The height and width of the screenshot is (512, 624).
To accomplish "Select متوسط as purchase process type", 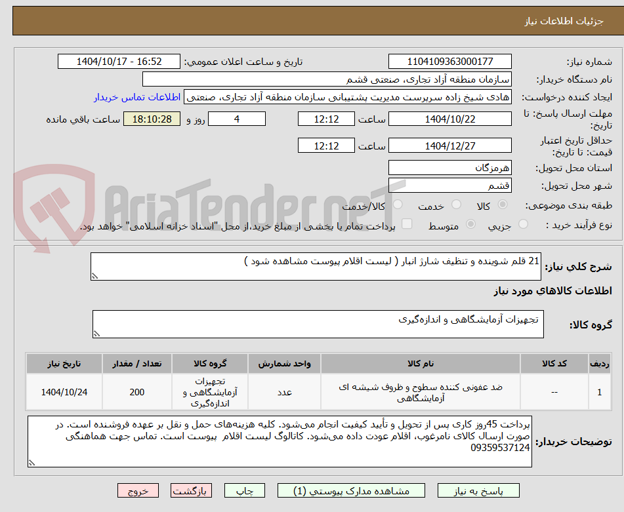I will [x=470, y=224].
